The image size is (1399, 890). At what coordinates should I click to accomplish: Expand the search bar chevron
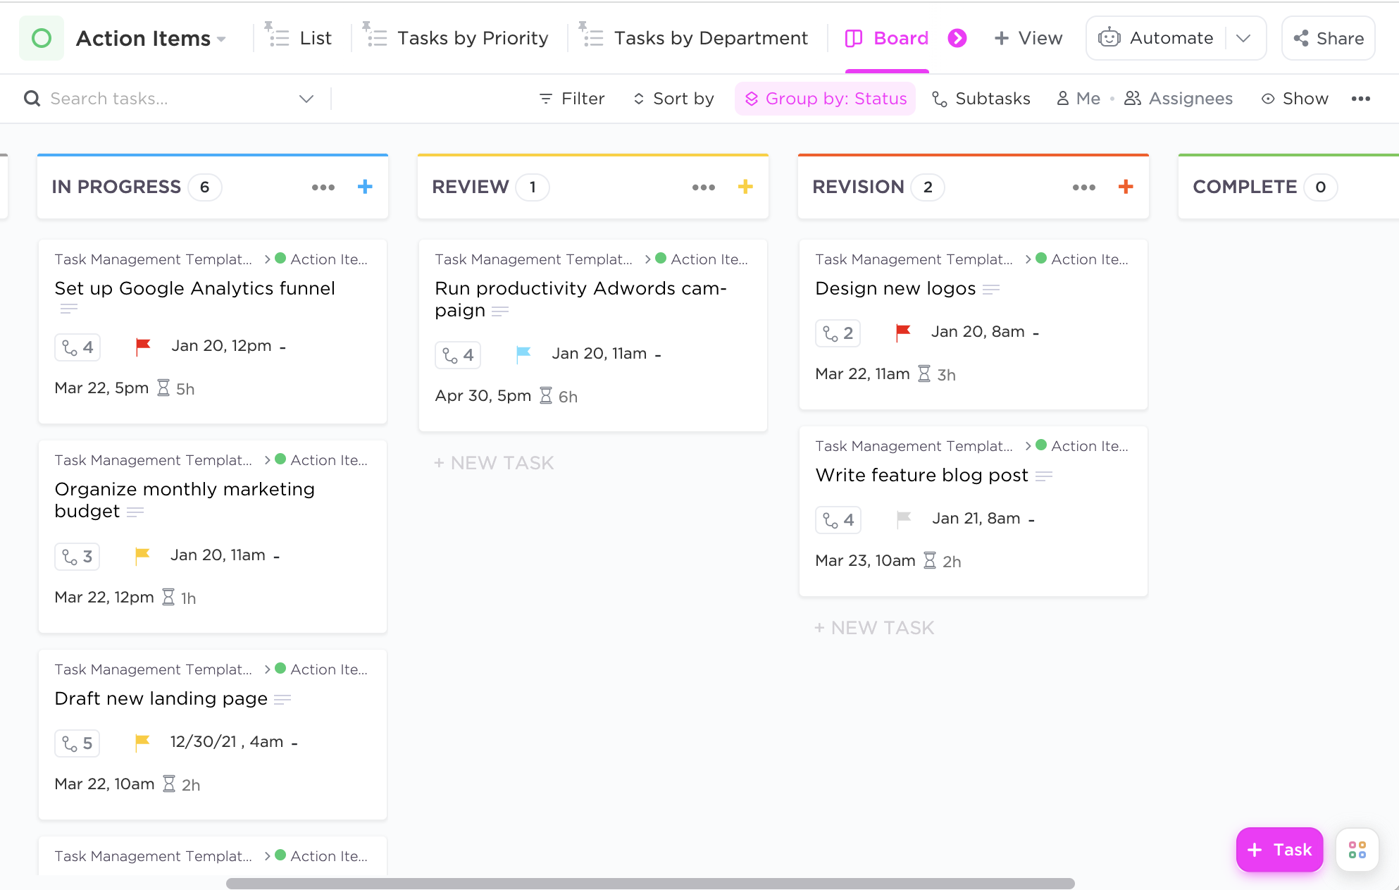306,99
